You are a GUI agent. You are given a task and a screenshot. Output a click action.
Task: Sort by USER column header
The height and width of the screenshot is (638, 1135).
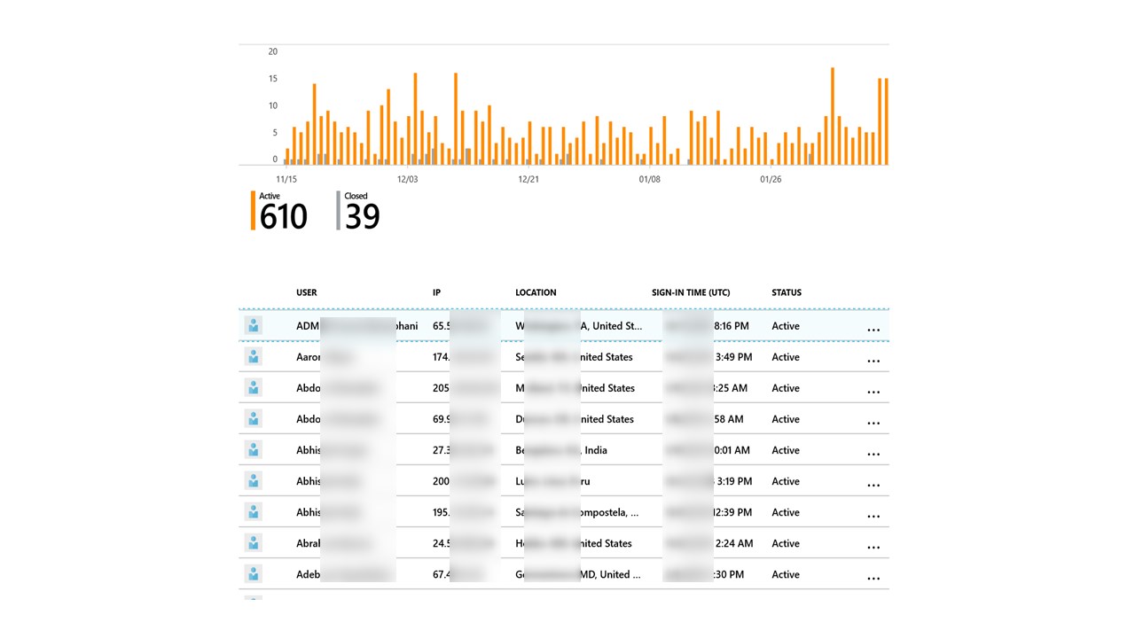pos(307,292)
